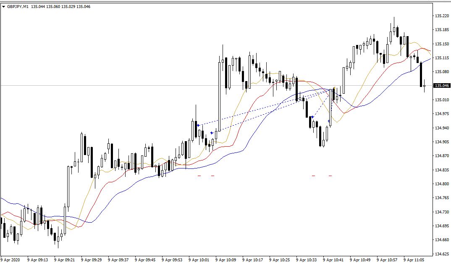
Task: Click the 134.940 price axis label
Action: pos(442,128)
